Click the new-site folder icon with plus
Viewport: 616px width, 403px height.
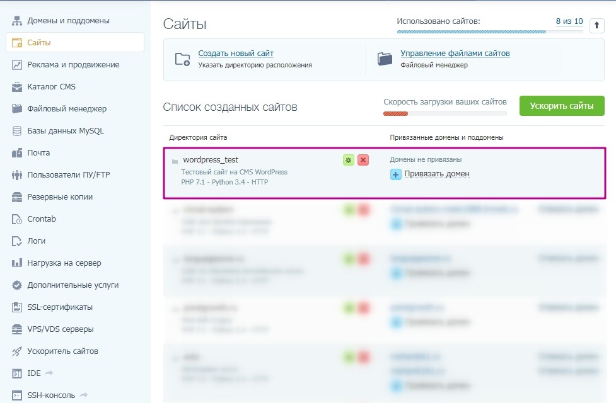[183, 59]
